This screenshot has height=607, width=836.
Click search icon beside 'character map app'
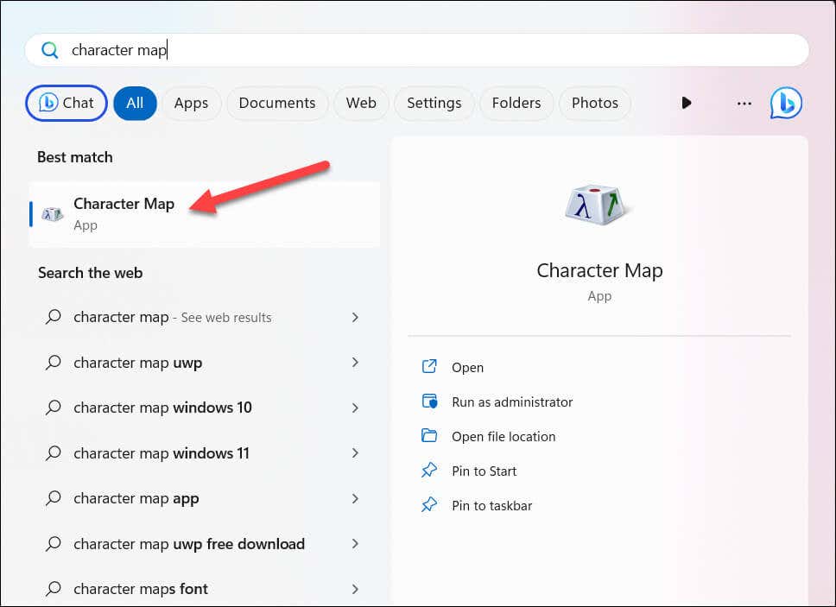coord(53,498)
